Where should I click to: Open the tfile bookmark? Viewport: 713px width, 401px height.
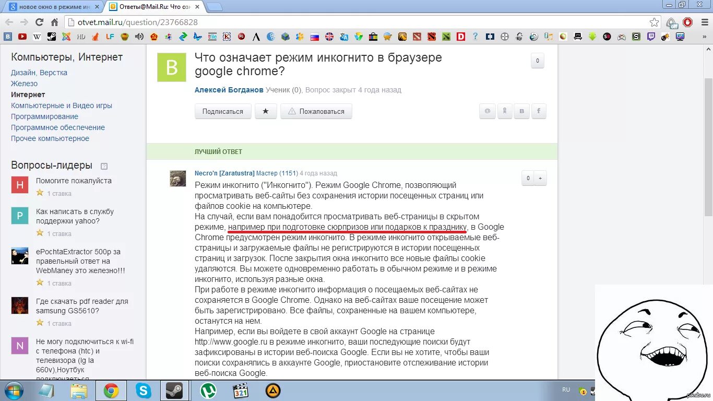[212, 37]
